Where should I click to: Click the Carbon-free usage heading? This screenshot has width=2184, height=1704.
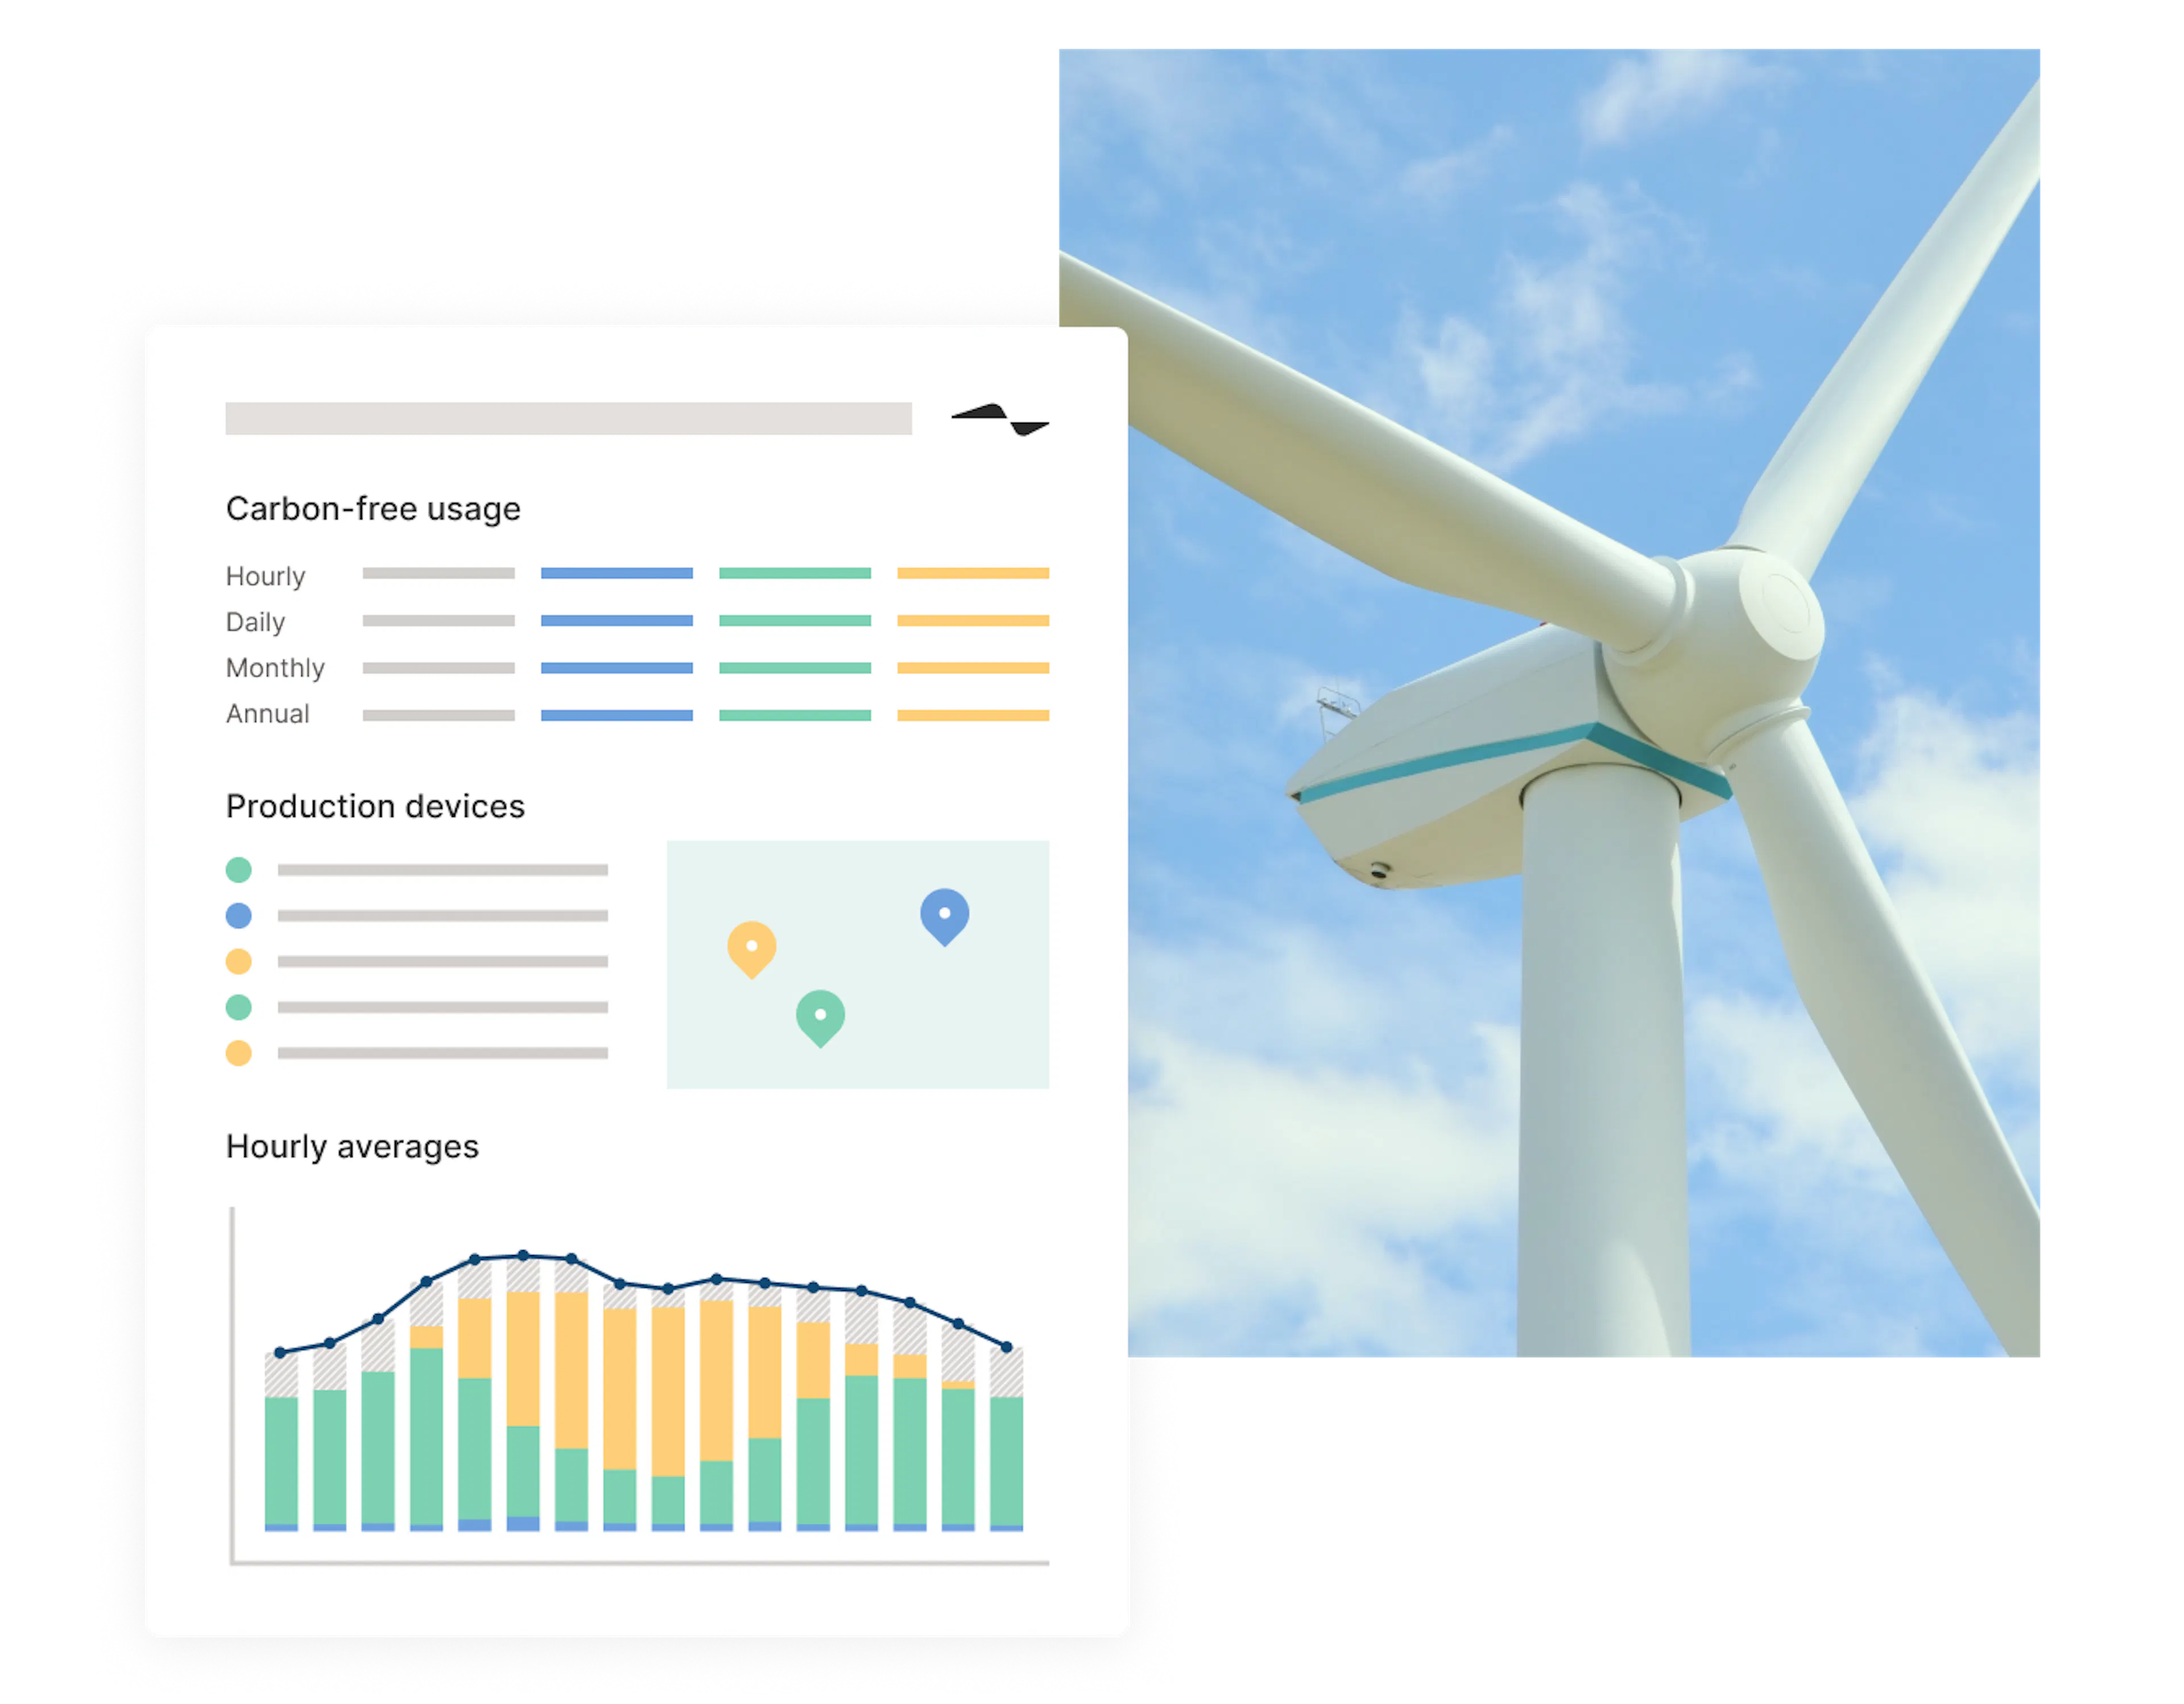pyautogui.click(x=373, y=509)
